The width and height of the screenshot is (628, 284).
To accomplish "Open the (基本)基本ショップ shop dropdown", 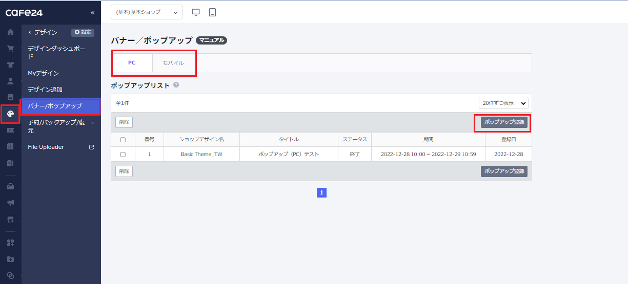I will coord(147,12).
